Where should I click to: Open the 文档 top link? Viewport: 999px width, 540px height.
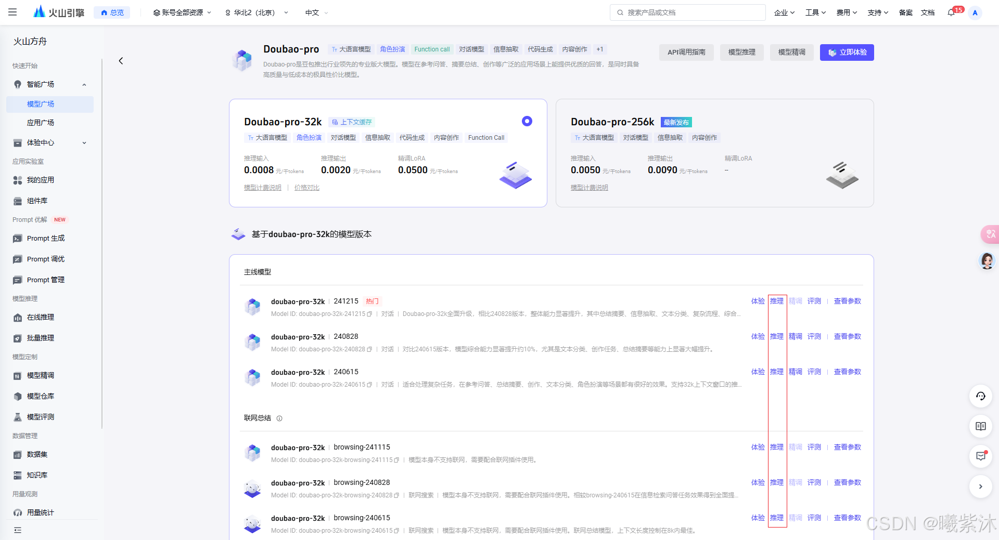click(x=927, y=12)
